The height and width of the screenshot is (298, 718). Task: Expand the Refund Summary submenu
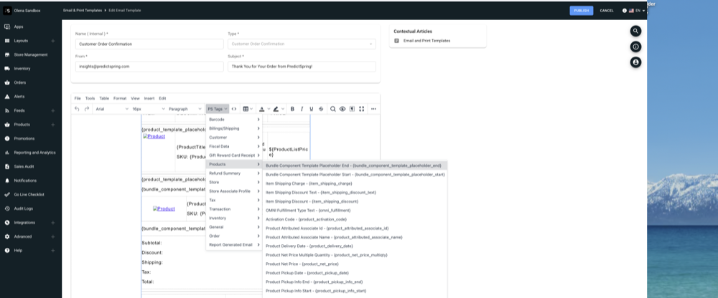coord(234,173)
